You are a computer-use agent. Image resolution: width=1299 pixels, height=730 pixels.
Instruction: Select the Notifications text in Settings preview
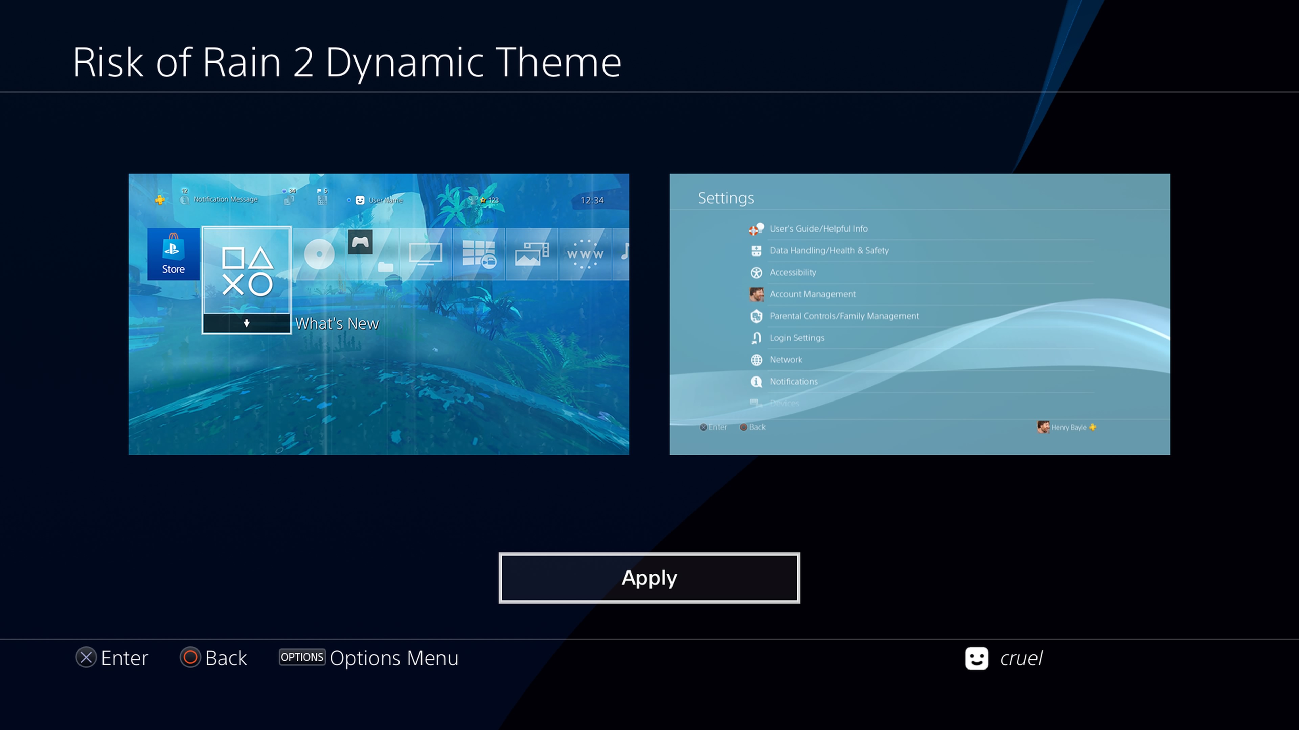coord(794,381)
